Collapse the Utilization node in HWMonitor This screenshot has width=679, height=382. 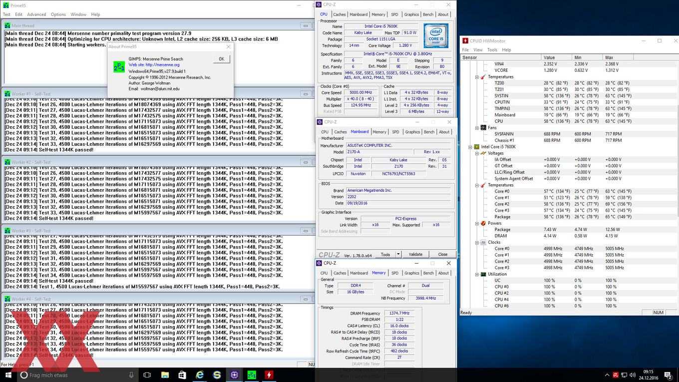[477, 274]
